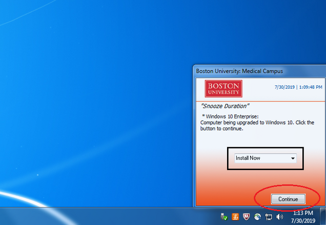Click the Boston University: Medical Campus title bar
The image size is (326, 225).
260,71
